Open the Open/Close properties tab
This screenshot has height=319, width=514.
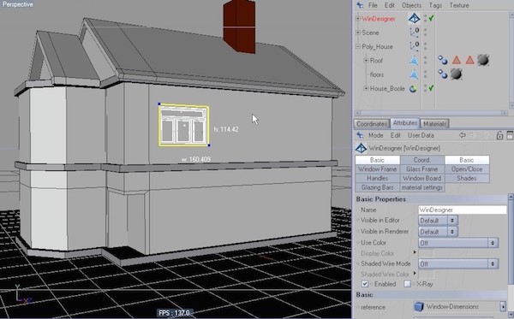click(467, 169)
